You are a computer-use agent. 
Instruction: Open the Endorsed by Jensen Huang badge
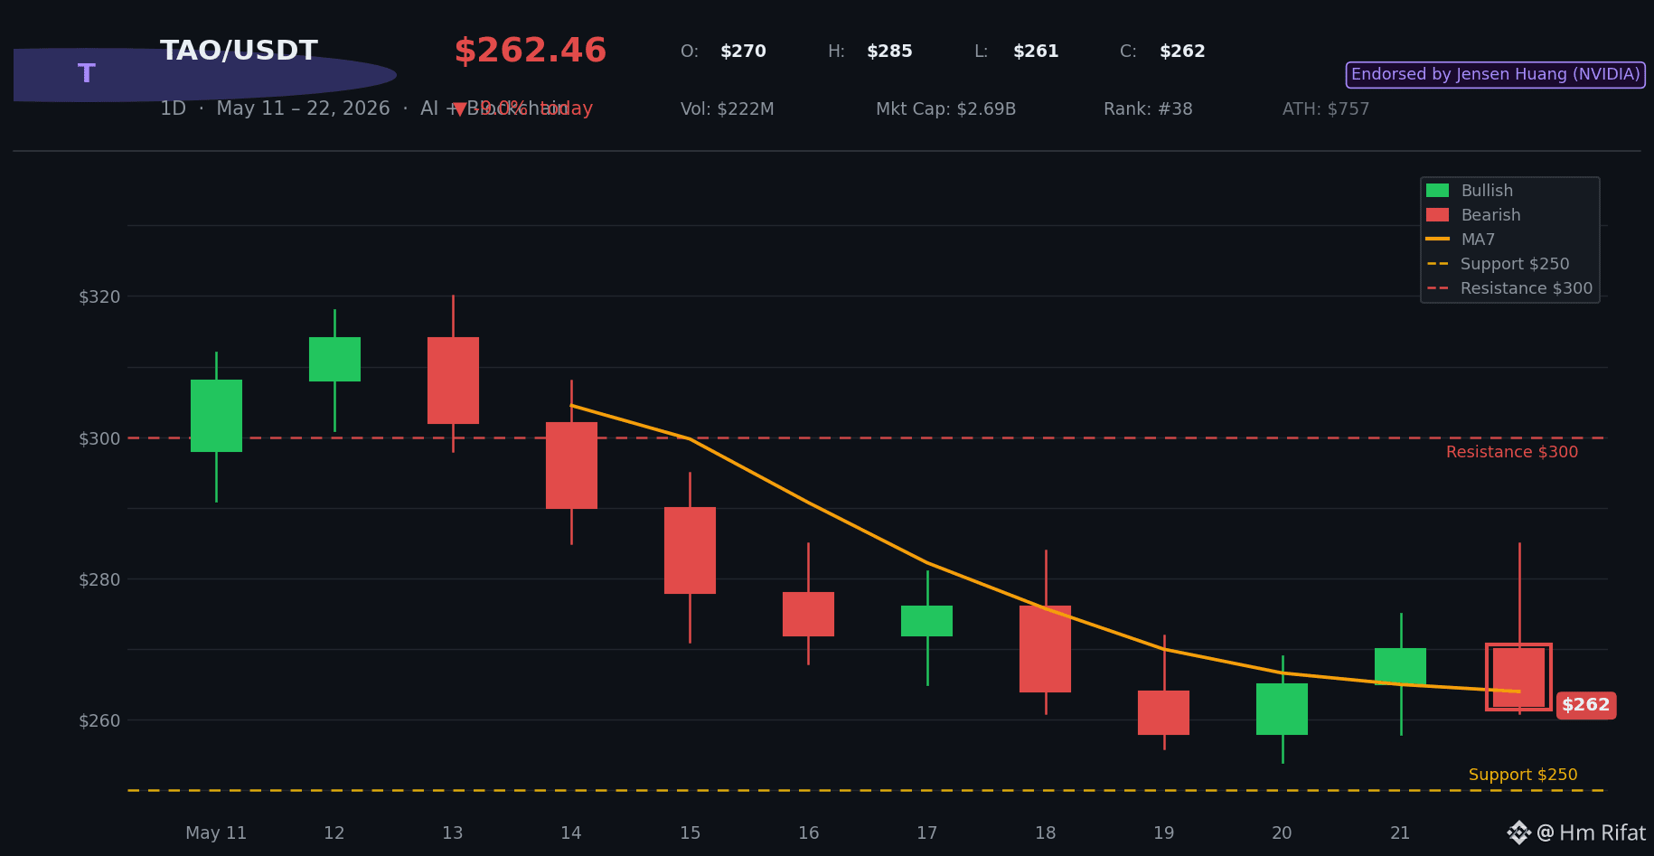coord(1495,74)
